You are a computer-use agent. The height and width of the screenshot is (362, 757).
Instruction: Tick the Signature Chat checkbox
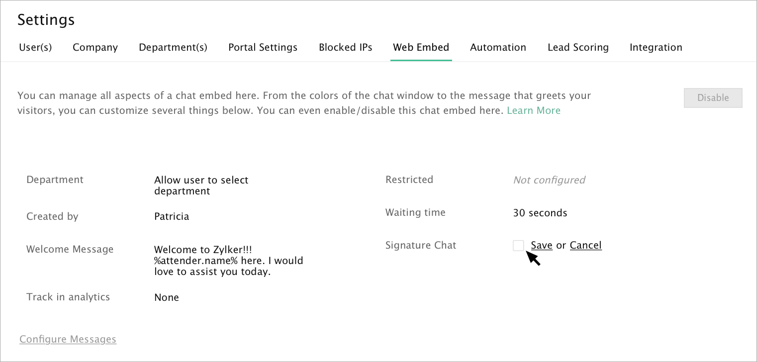[518, 245]
